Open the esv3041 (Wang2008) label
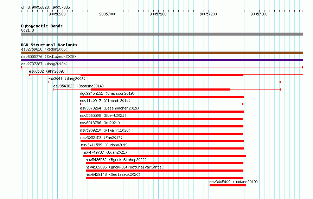 point(66,79)
